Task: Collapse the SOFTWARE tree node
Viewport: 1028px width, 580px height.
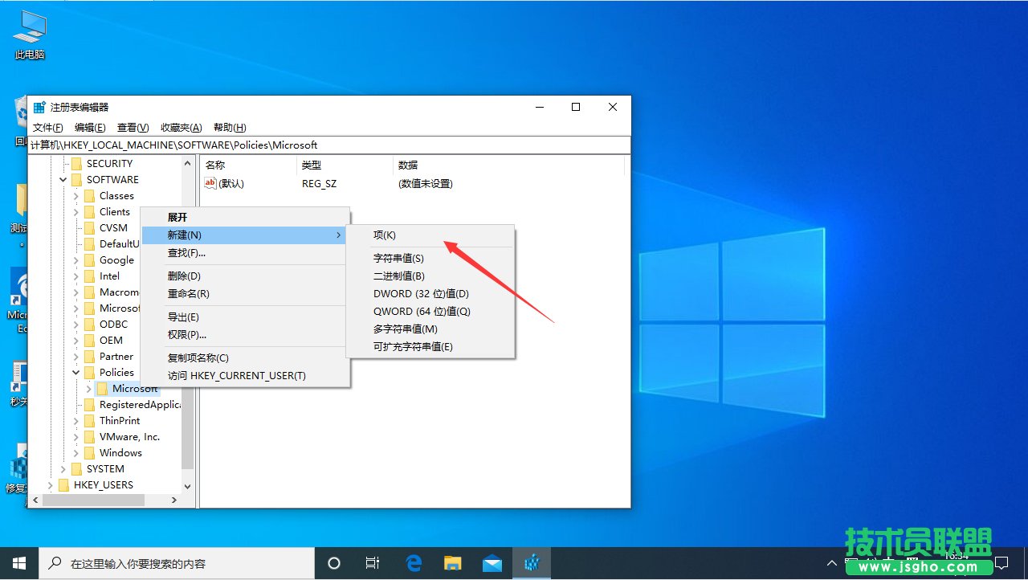Action: pyautogui.click(x=63, y=179)
